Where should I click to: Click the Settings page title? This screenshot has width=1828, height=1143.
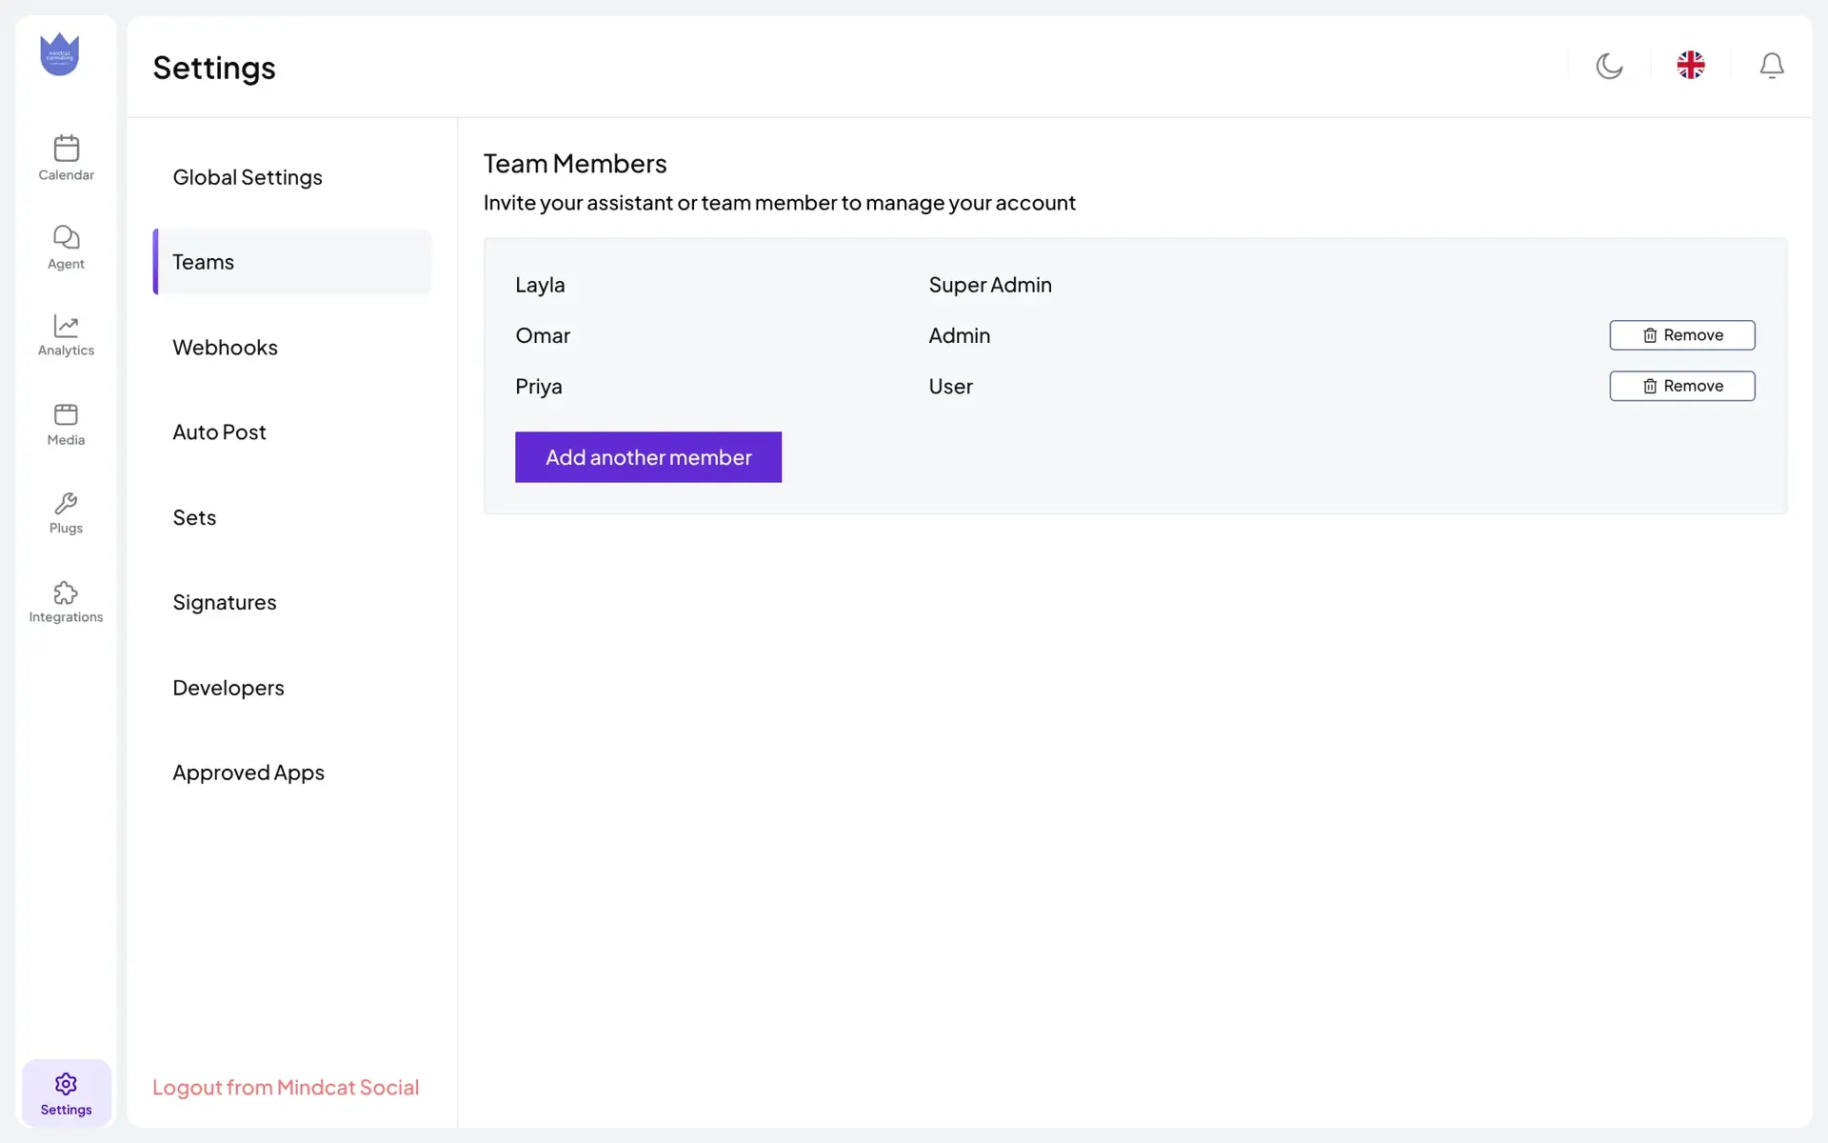pos(214,68)
